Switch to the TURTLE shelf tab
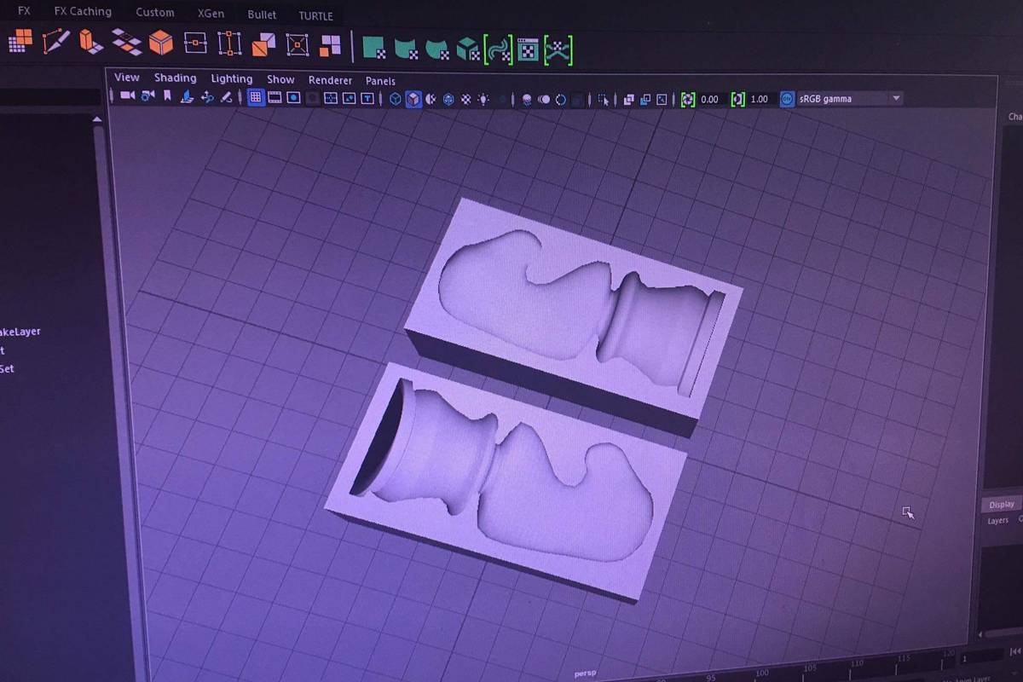This screenshot has height=682, width=1023. click(x=315, y=15)
